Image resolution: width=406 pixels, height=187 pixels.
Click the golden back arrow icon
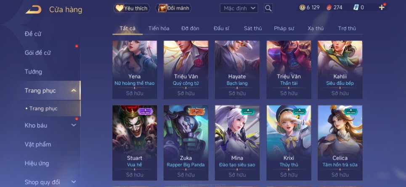(33, 10)
